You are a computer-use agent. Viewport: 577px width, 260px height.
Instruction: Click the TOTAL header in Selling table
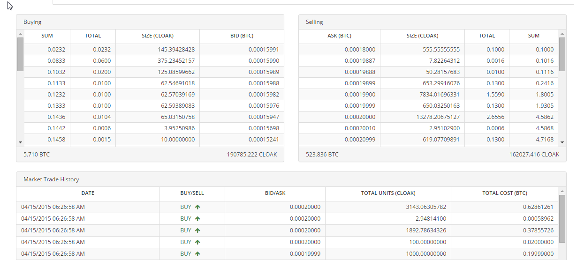tap(487, 36)
